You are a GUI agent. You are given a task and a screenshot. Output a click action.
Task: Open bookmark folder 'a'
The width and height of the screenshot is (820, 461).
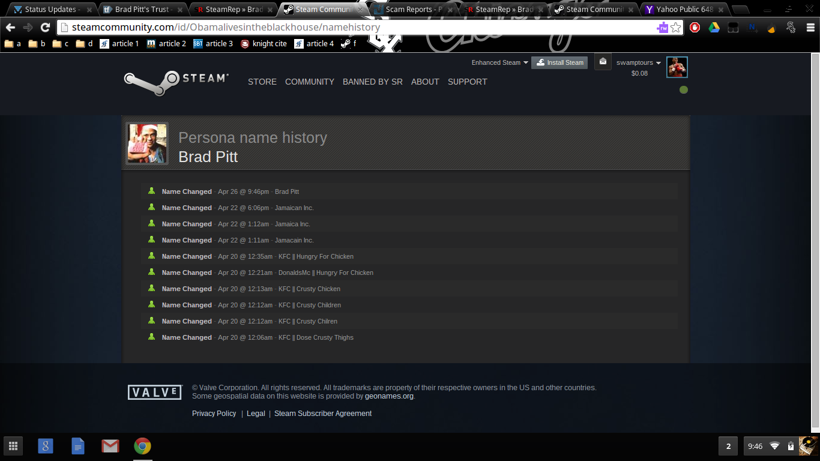13,44
